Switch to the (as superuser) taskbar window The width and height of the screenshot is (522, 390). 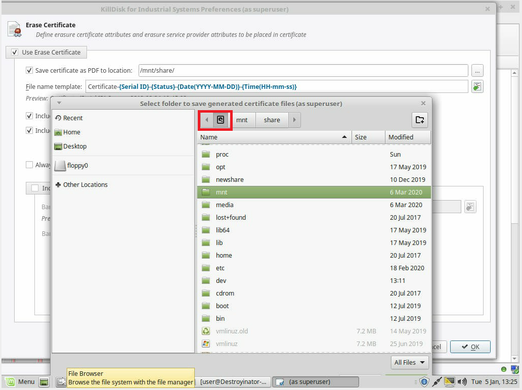[316, 382]
